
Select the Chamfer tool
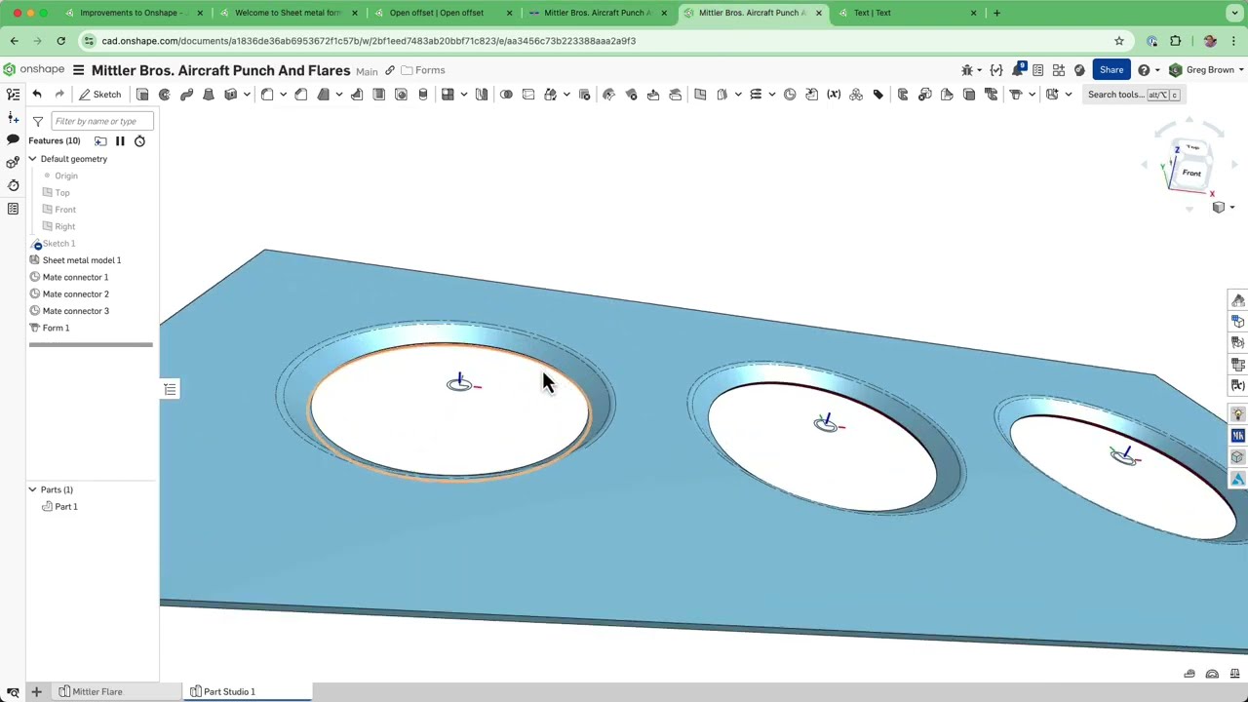pos(301,95)
